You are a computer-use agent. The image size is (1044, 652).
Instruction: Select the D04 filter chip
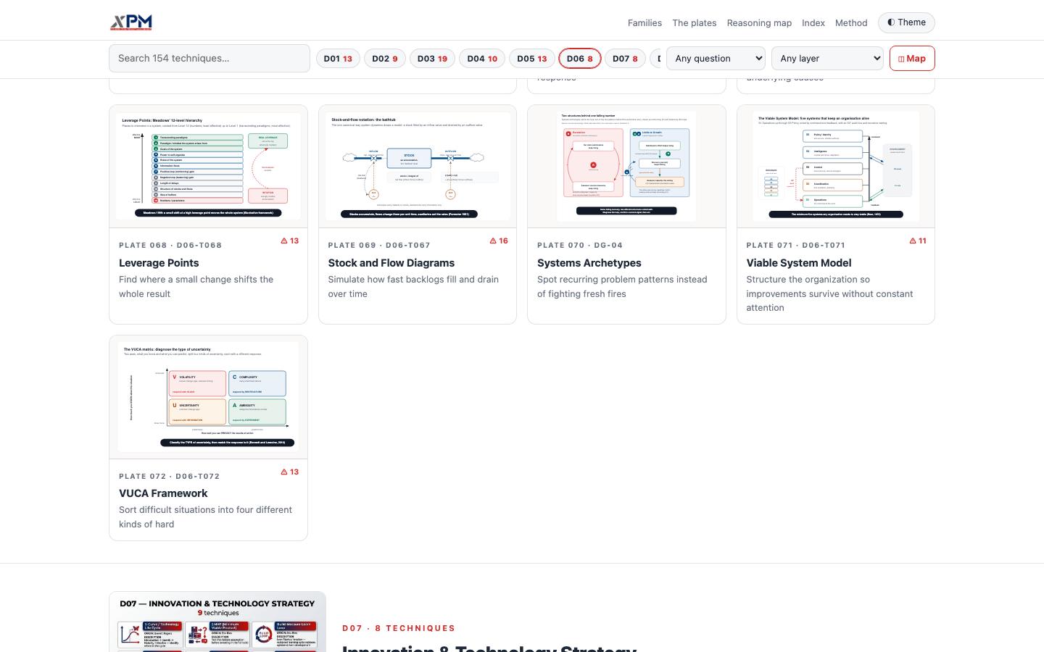[482, 59]
